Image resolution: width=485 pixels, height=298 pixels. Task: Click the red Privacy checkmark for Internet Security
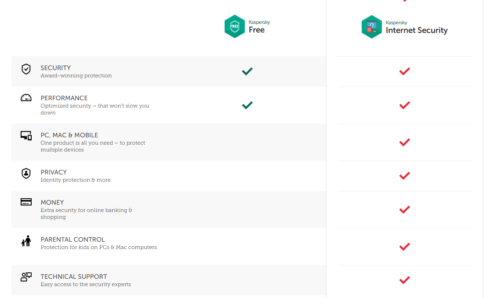(404, 175)
